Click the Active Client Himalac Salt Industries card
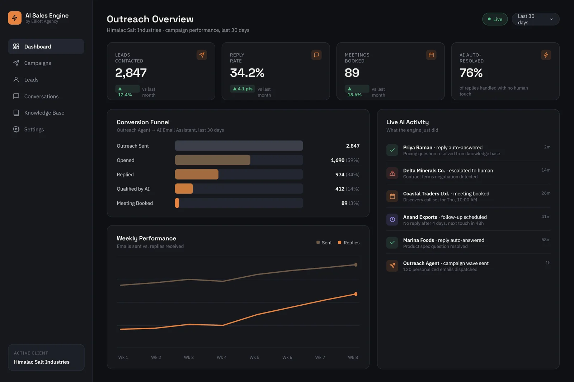Image resolution: width=574 pixels, height=382 pixels. point(46,358)
